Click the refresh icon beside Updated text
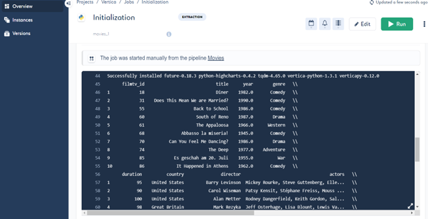This screenshot has height=219, width=428. (371, 2)
